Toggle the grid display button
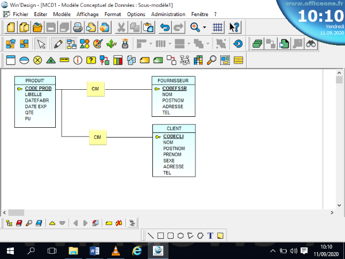This screenshot has width=345, height=259. 218,27
